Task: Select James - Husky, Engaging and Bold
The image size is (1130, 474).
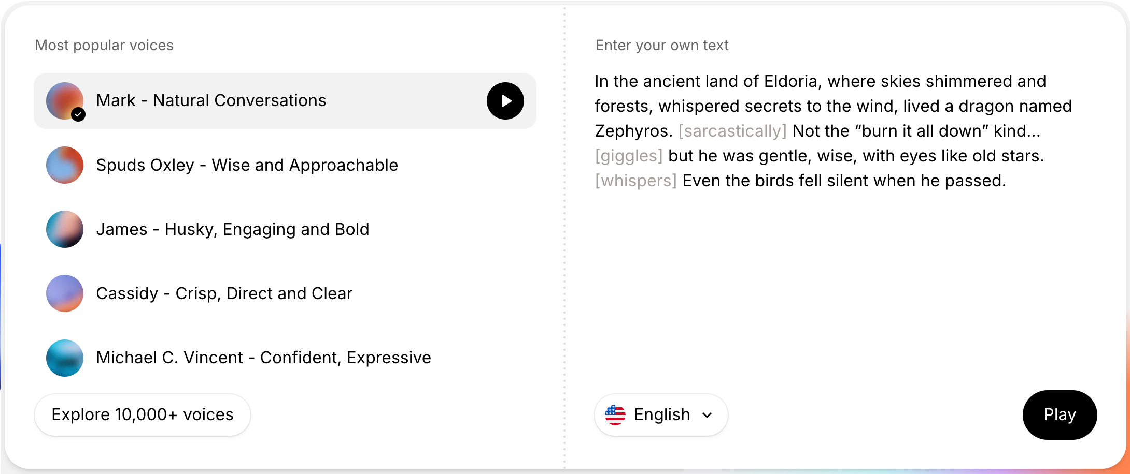Action: (x=233, y=229)
